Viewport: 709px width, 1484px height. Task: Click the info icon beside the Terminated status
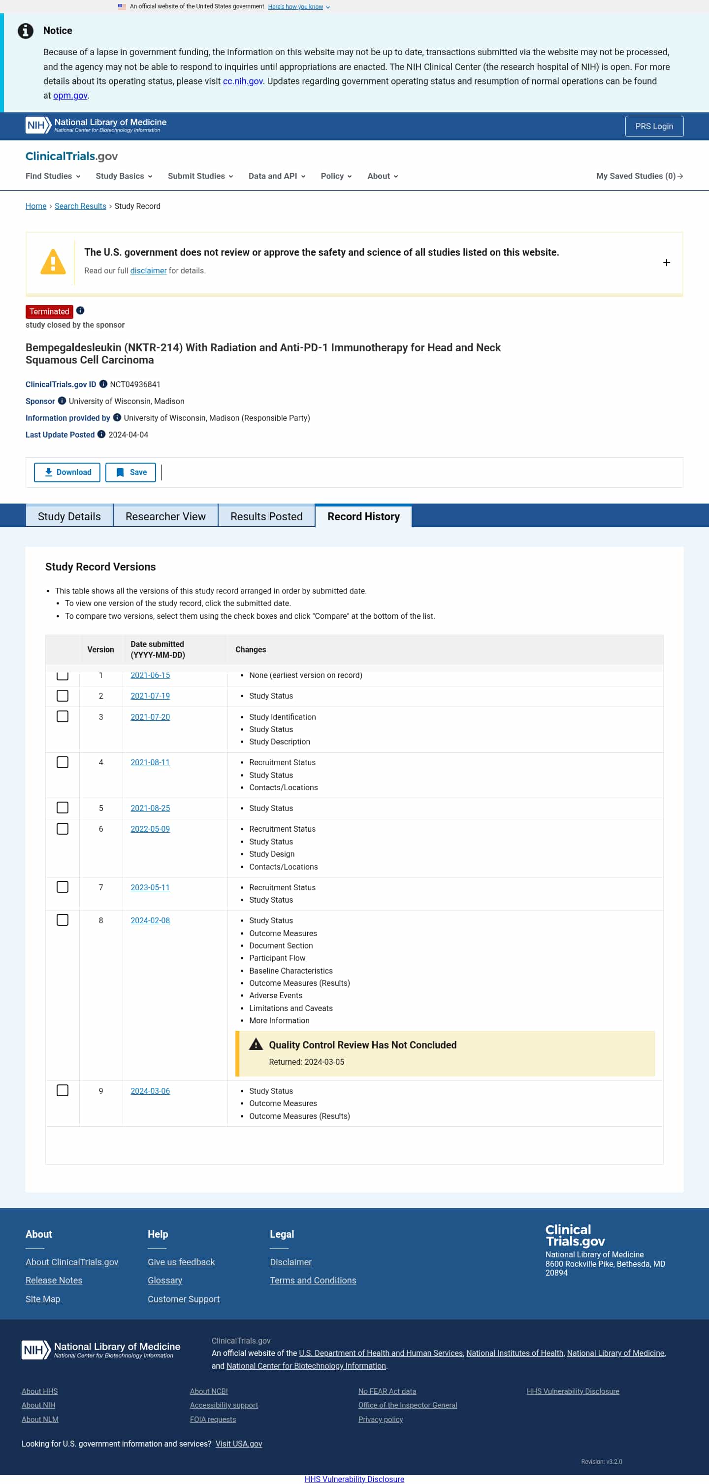tap(80, 310)
